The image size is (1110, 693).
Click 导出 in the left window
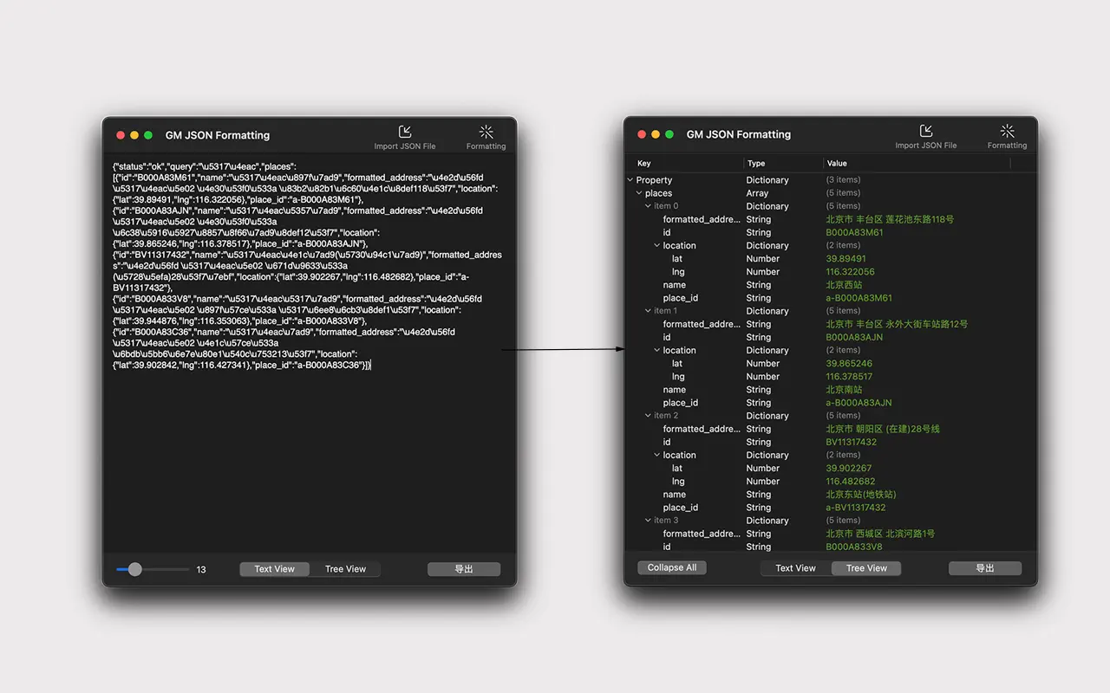point(464,568)
